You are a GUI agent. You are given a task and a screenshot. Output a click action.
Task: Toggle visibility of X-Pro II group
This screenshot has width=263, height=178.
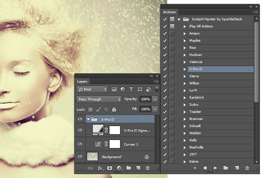click(80, 119)
